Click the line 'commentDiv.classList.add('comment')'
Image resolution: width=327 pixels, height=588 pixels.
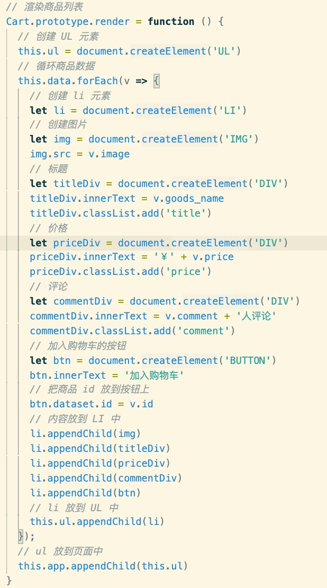click(x=133, y=331)
